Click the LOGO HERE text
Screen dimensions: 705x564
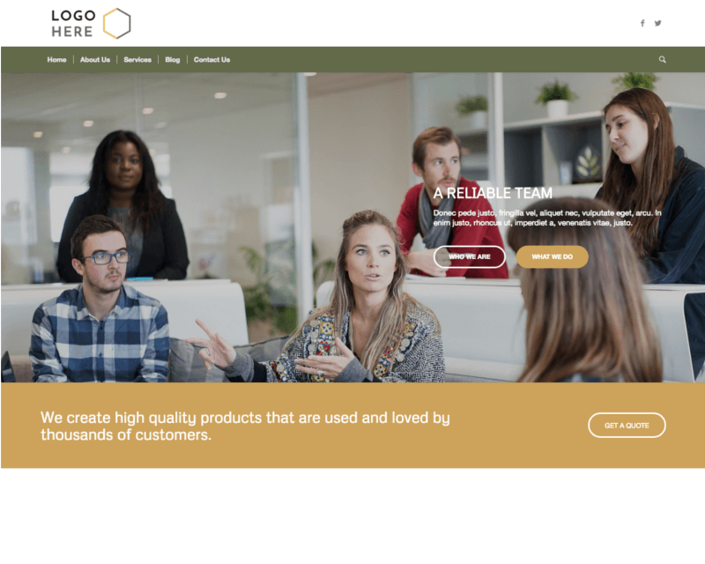tap(73, 24)
